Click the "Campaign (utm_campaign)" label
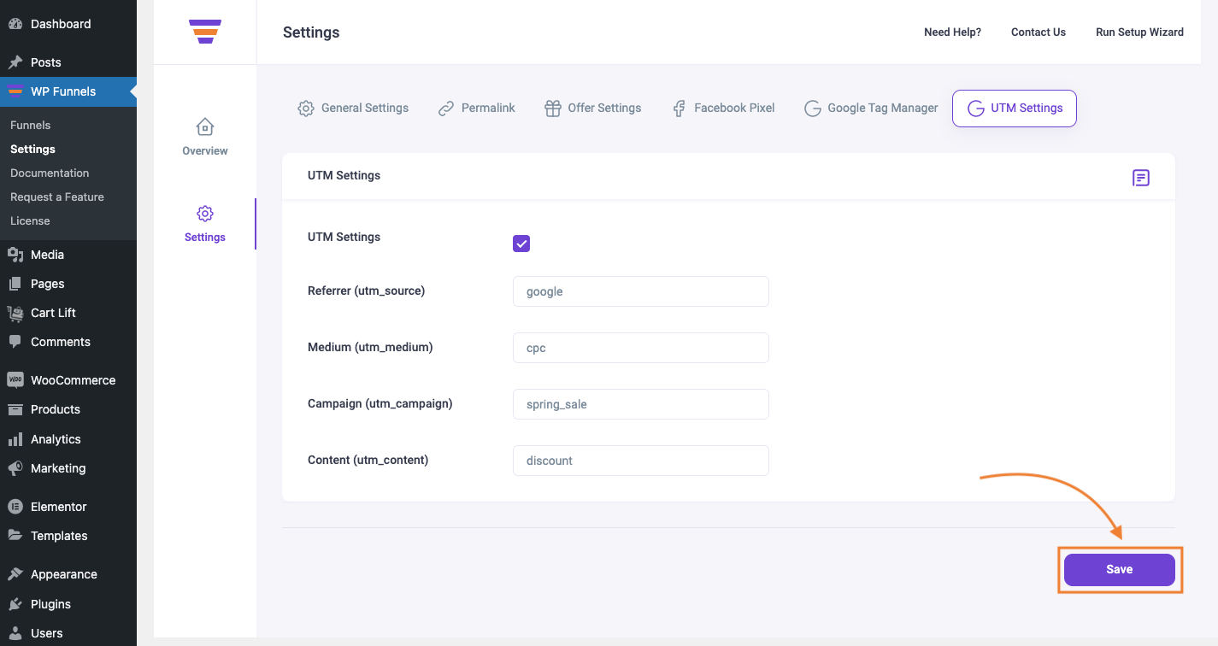 point(380,403)
